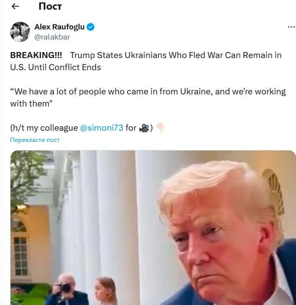
Task: Click the blue verified checkmark badge
Action: click(91, 27)
